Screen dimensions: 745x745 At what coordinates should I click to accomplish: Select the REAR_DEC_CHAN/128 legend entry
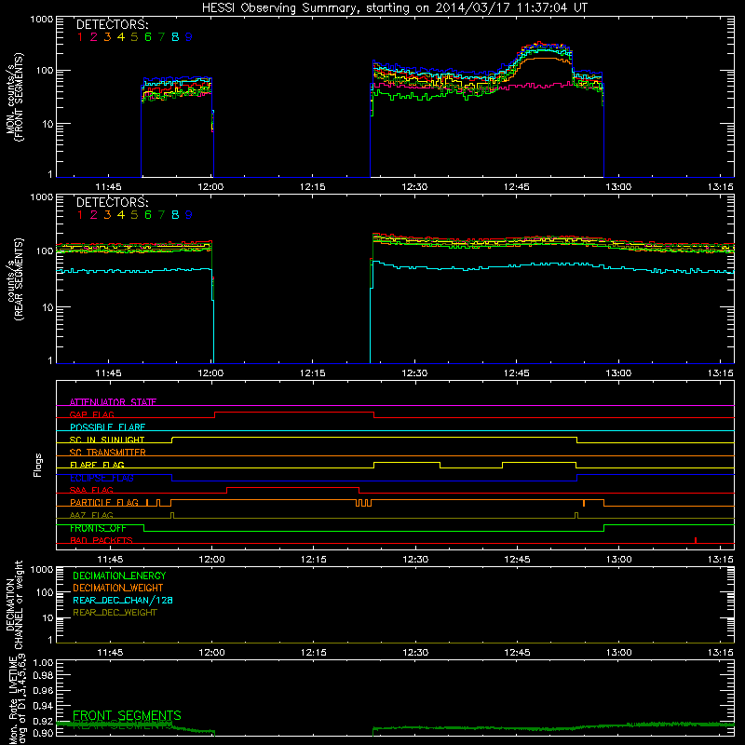point(123,601)
